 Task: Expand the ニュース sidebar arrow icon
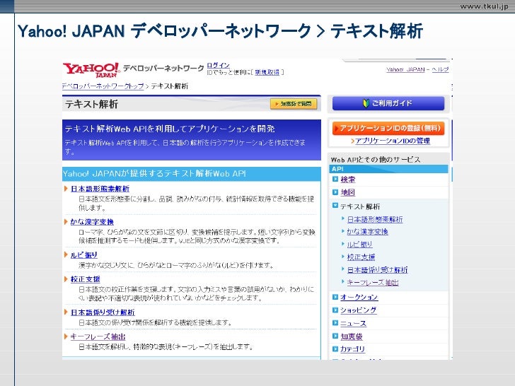tap(335, 323)
